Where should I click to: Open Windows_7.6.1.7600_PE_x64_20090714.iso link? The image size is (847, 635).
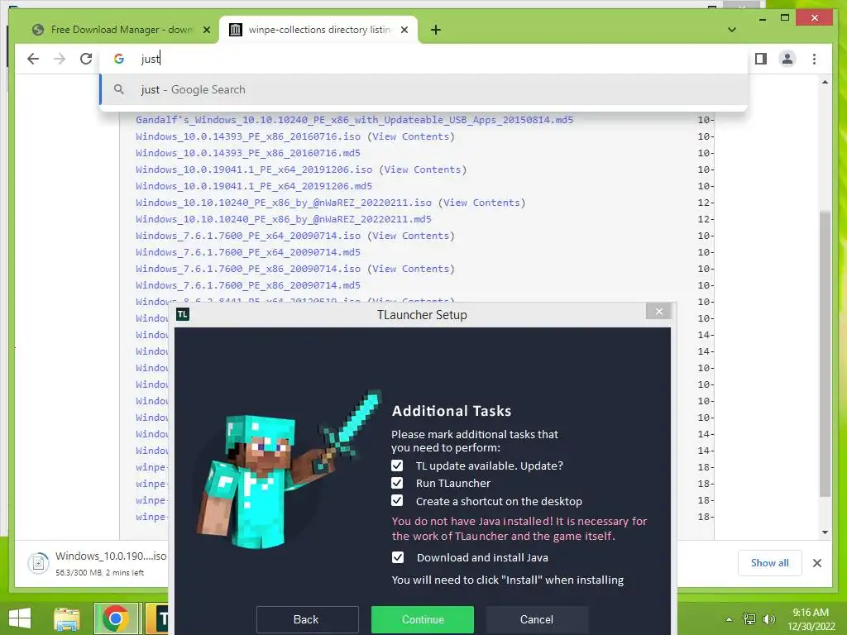point(248,236)
